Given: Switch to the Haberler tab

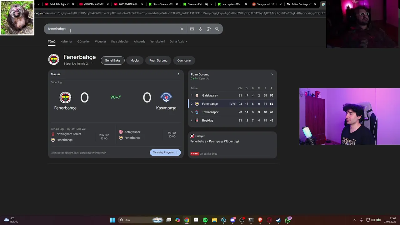Looking at the screenshot, I should click(x=66, y=42).
